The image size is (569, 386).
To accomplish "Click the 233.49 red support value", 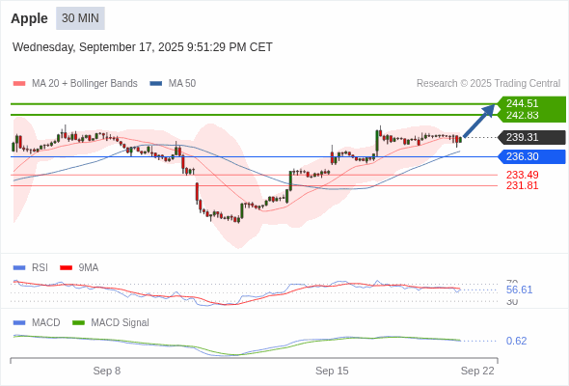I will [x=522, y=175].
